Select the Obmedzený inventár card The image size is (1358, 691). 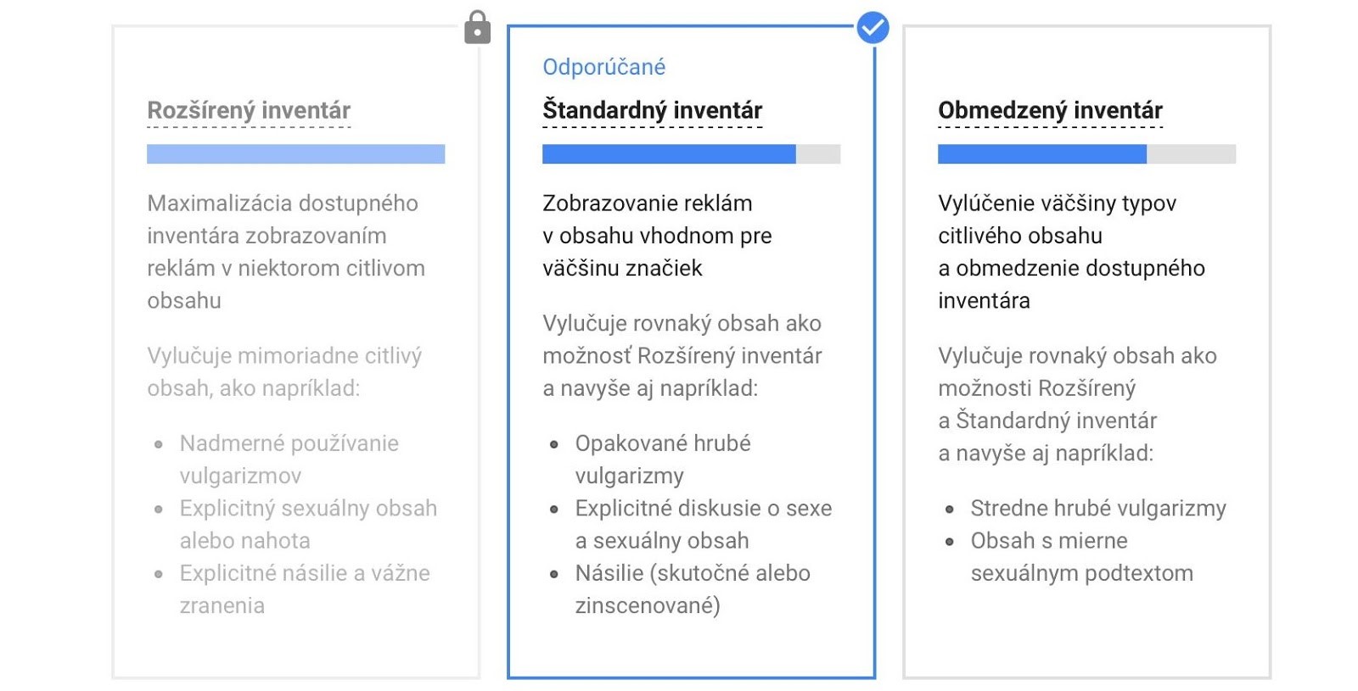coord(1087,352)
